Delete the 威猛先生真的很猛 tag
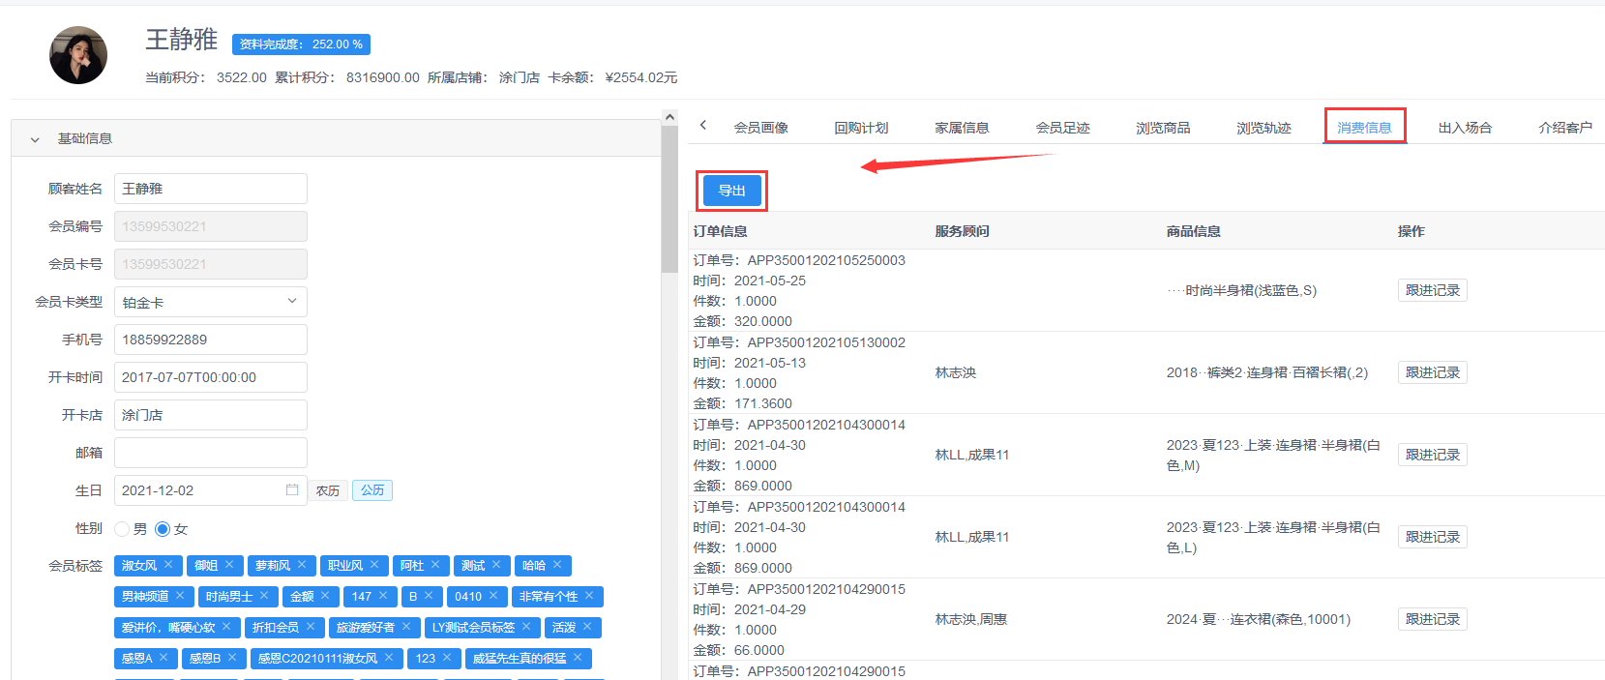 pos(578,658)
